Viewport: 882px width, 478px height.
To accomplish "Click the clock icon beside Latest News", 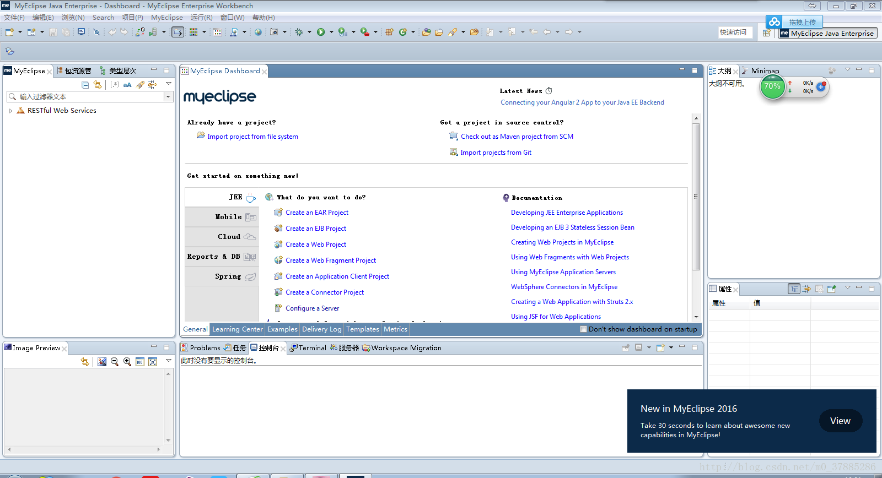I will [x=548, y=91].
